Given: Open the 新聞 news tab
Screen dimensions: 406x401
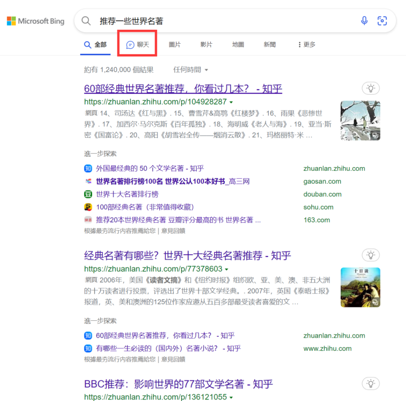Looking at the screenshot, I should coord(270,45).
